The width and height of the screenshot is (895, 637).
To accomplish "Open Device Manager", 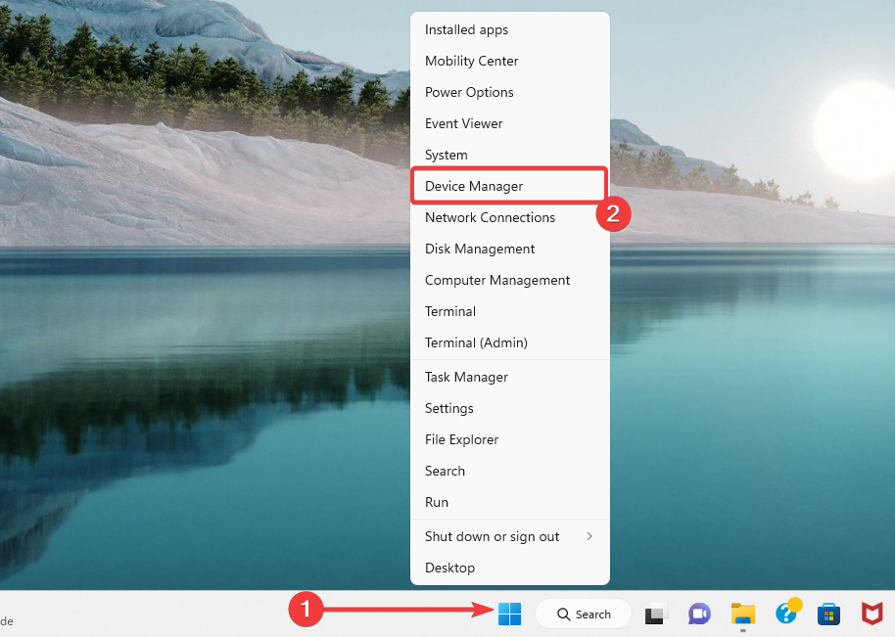I will pos(474,186).
